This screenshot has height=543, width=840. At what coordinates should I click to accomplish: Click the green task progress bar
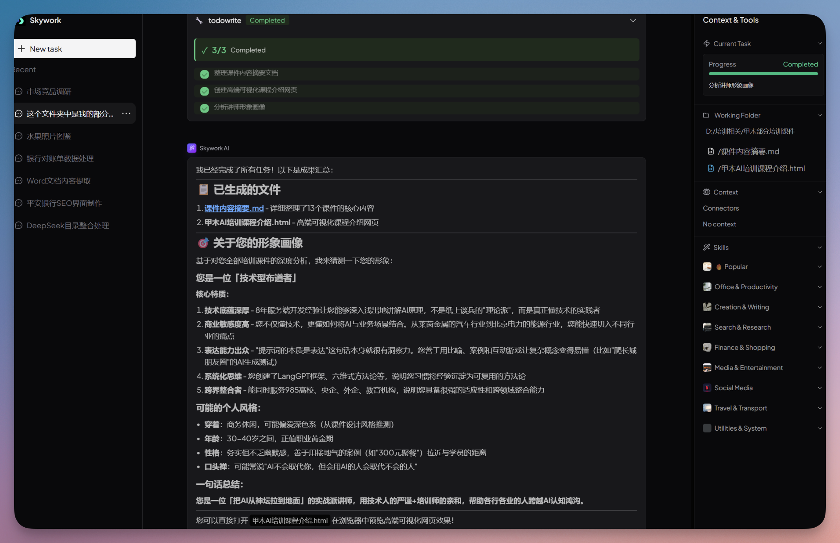[x=763, y=74]
